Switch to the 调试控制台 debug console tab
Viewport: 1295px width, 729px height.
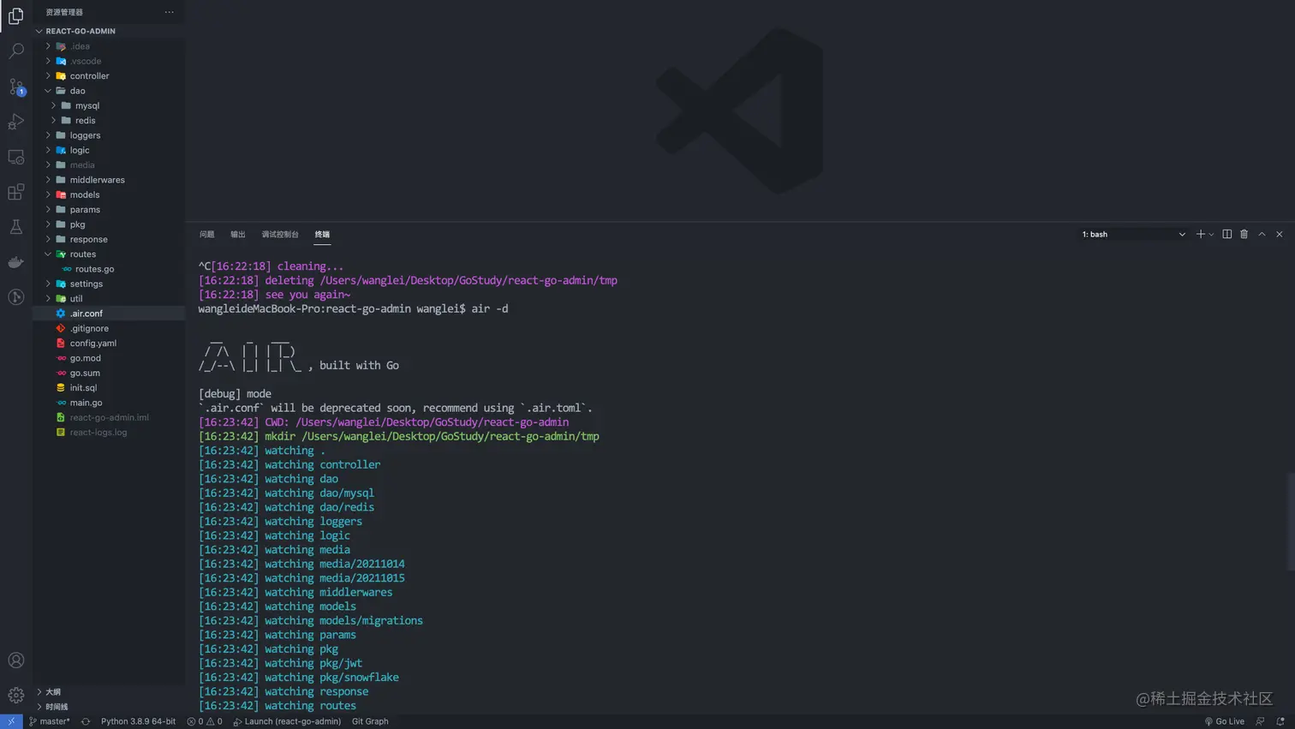coord(280,234)
